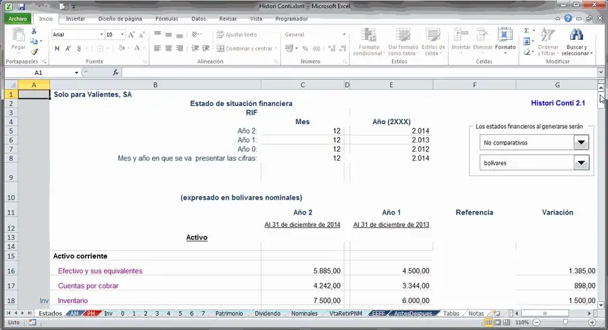Click the borders icon in Fuente group
Screen dimensions: 608x330
coord(100,49)
